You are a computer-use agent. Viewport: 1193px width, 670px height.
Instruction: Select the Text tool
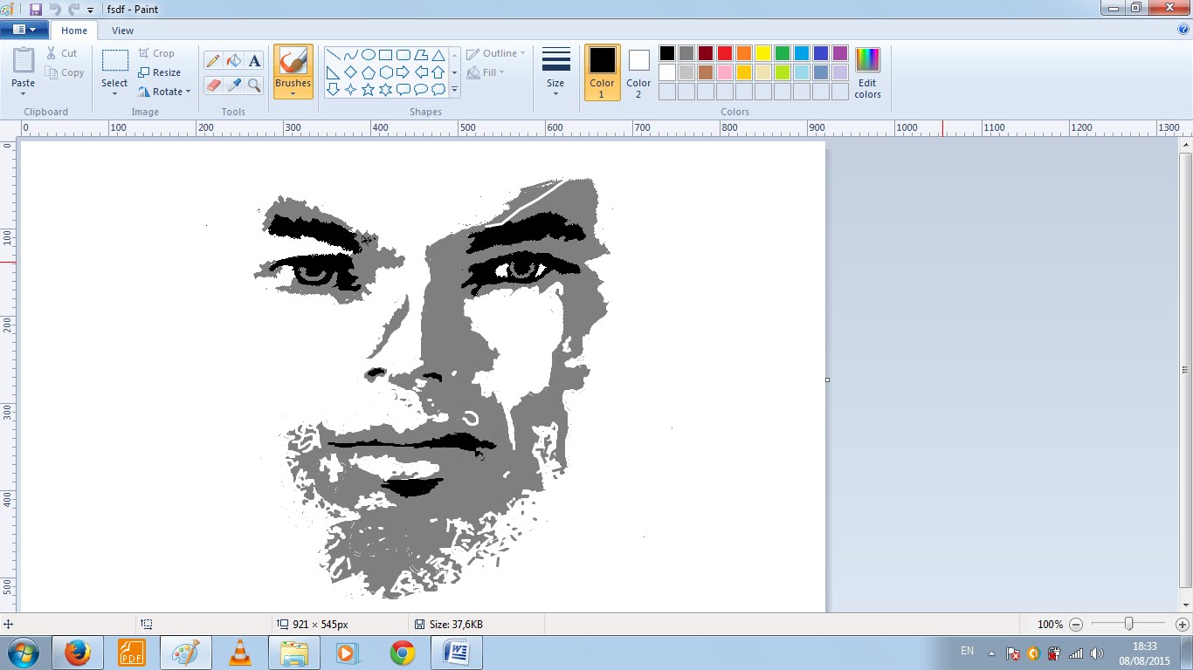(x=254, y=60)
